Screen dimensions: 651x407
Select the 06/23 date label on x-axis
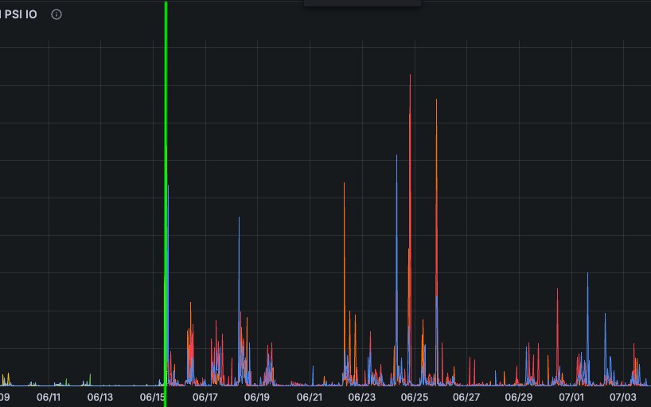pos(361,397)
